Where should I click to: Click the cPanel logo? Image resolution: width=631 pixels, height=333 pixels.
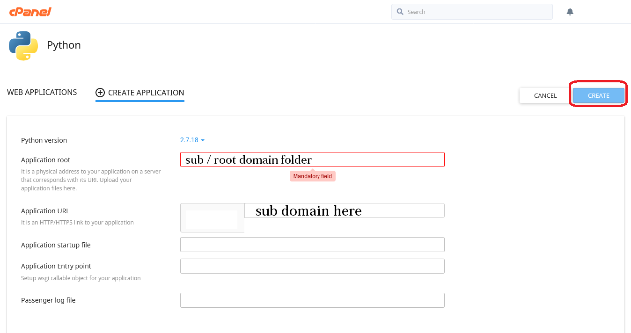point(30,12)
